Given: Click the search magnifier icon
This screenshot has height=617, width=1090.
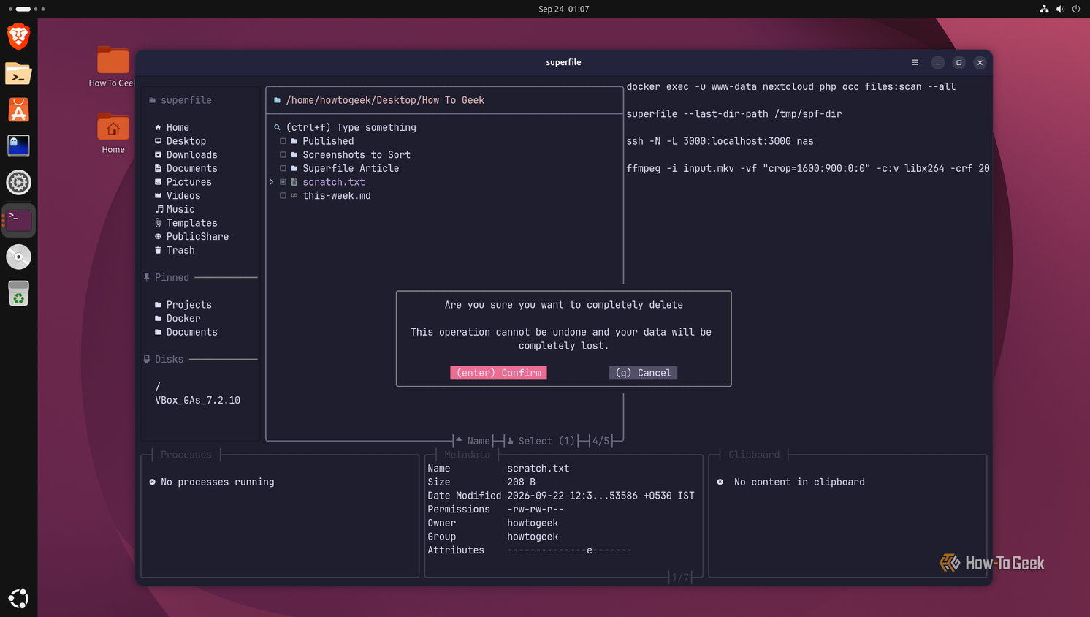Looking at the screenshot, I should click(277, 127).
